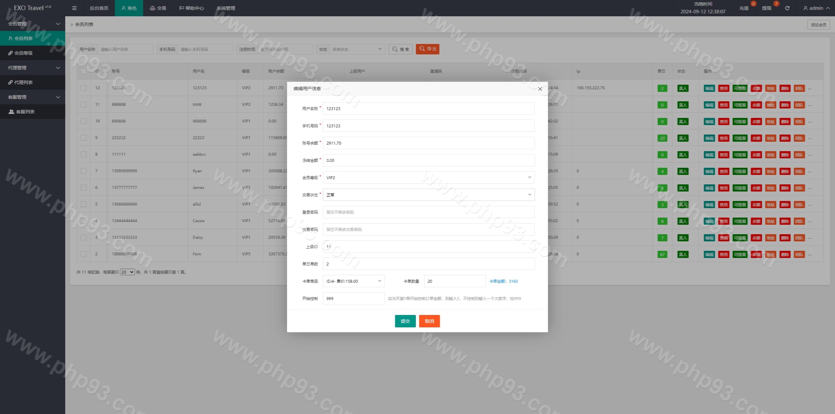Image resolution: width=835 pixels, height=414 pixels.
Task: Click the 充值 notification badge item
Action: [x=744, y=8]
